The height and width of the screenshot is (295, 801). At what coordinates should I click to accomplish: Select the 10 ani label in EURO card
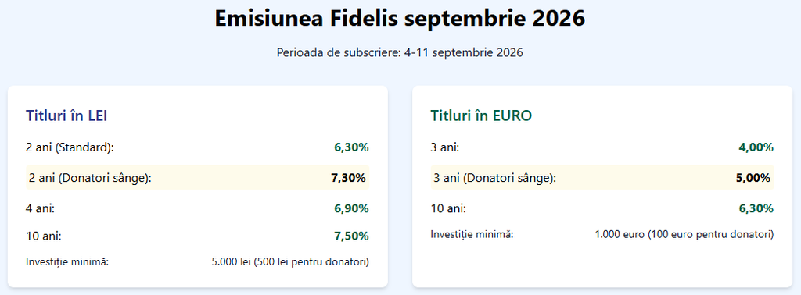(448, 208)
